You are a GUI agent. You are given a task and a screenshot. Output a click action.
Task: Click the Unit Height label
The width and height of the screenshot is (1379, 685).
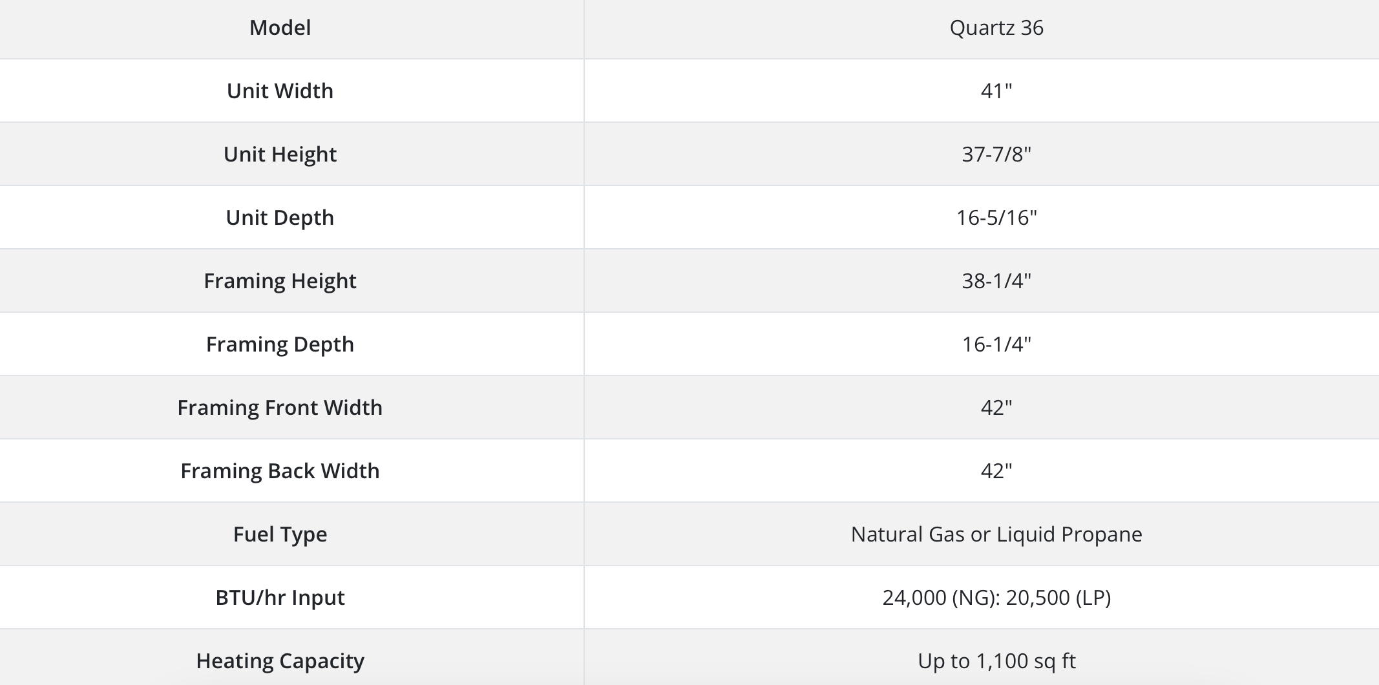tap(280, 154)
